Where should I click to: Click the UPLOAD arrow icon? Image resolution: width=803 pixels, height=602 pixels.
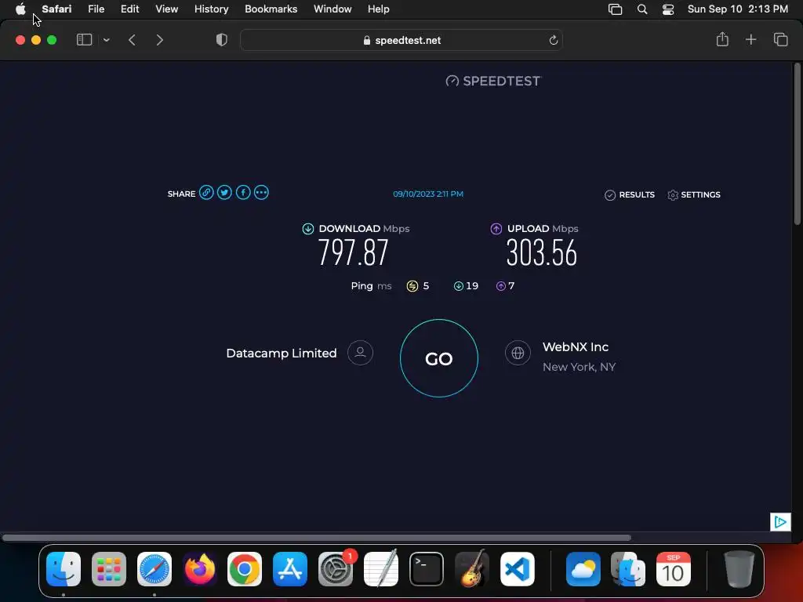pyautogui.click(x=496, y=229)
